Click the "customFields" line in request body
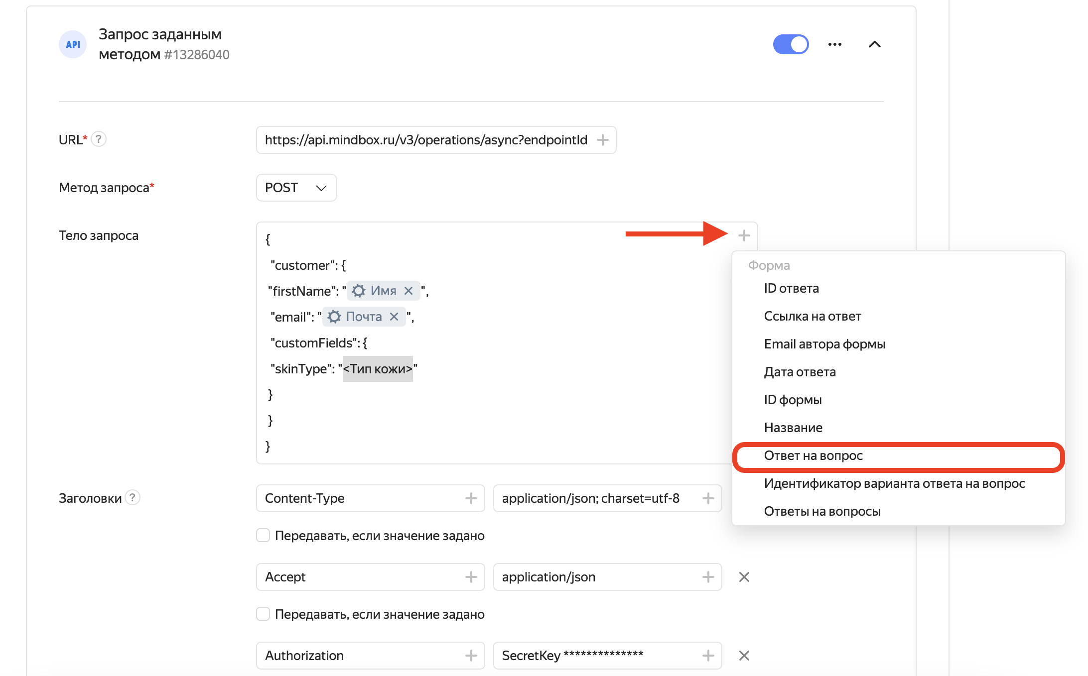 pyautogui.click(x=319, y=343)
